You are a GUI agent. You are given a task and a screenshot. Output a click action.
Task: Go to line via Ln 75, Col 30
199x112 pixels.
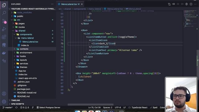pyautogui.click(x=95, y=107)
